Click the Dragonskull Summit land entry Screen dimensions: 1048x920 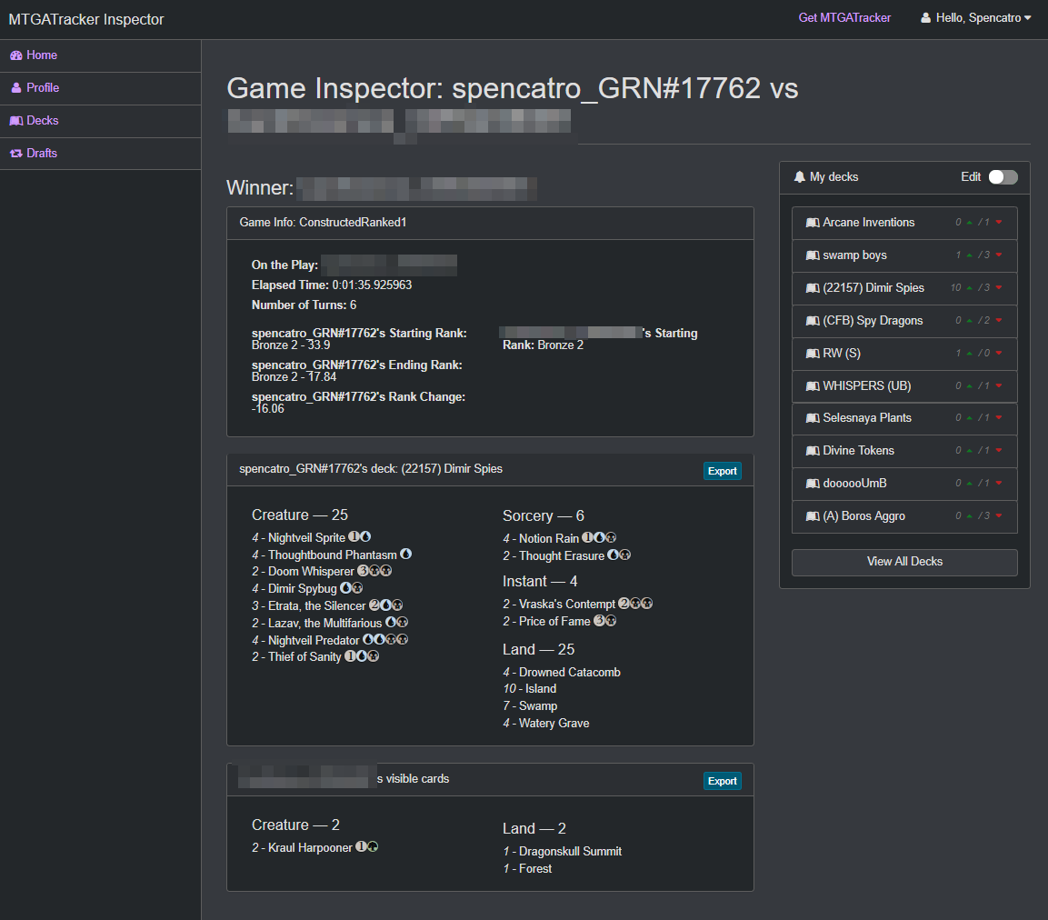(x=562, y=852)
